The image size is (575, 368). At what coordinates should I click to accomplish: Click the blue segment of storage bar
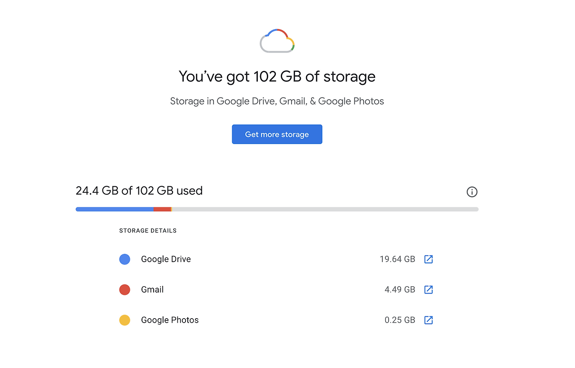coord(115,209)
